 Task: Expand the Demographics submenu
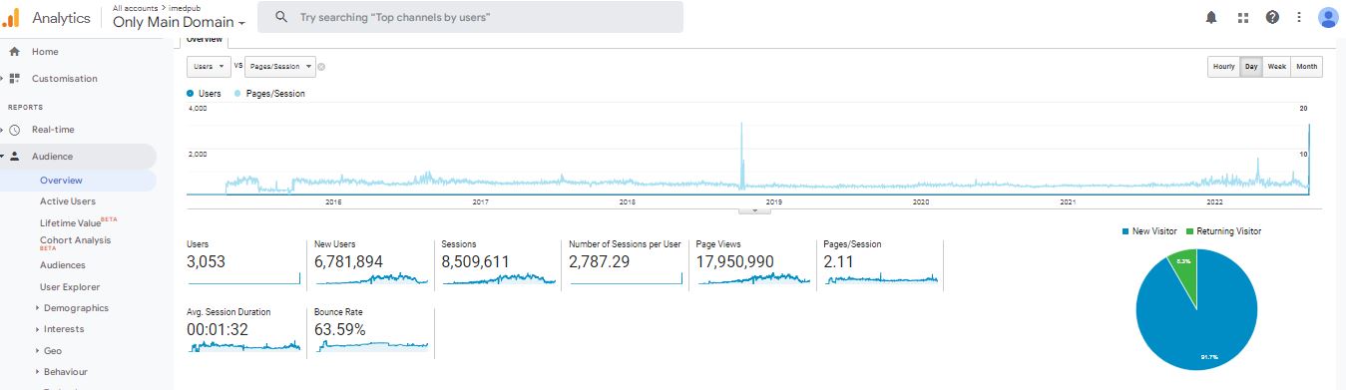pos(38,308)
